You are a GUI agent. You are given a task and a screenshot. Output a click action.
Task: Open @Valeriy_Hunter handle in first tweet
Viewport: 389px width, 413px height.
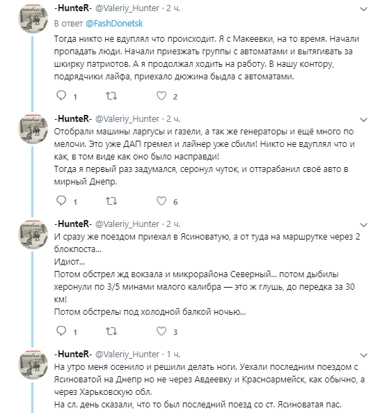(x=127, y=8)
